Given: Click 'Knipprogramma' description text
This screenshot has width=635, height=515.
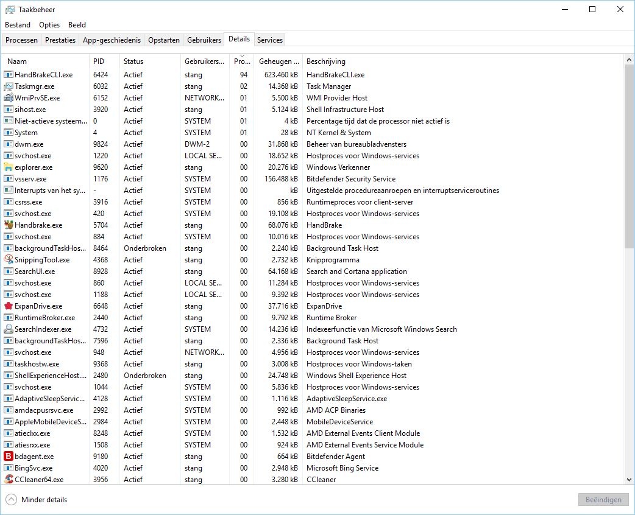Looking at the screenshot, I should click(333, 260).
